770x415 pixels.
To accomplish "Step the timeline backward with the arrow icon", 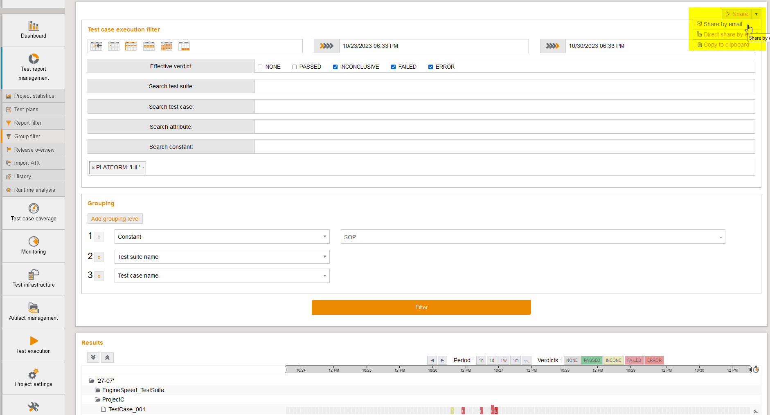I will (432, 360).
